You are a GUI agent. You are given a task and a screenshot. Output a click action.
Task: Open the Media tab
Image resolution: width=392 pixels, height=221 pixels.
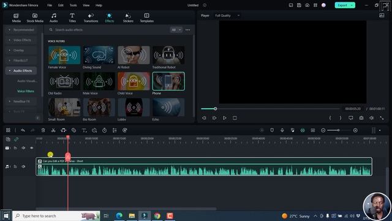[17, 18]
